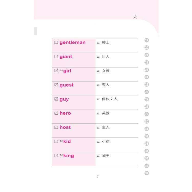Select the 人 section header
The height and width of the screenshot is (192, 192).
135,17
